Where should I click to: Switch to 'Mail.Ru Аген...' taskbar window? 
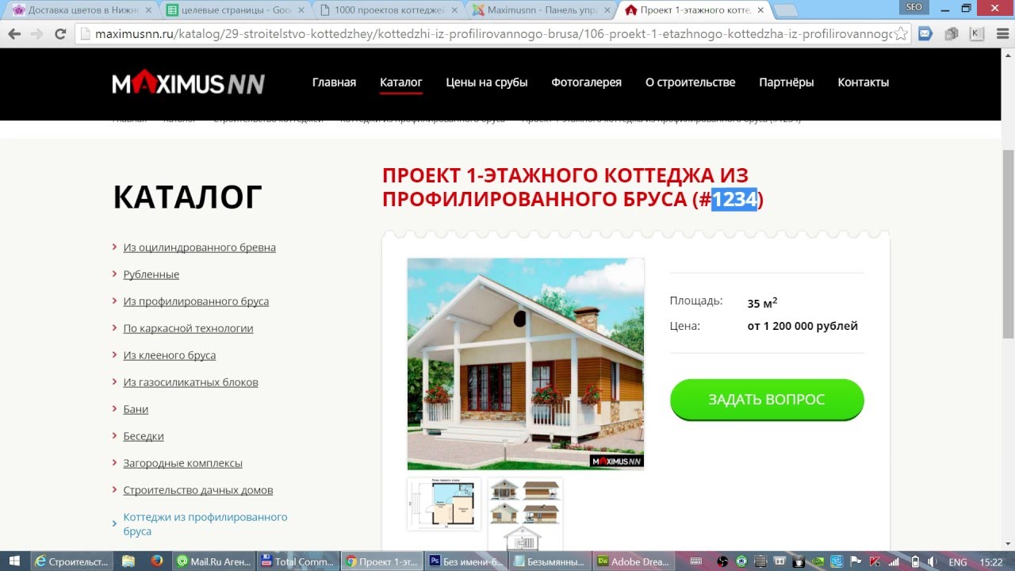pyautogui.click(x=213, y=561)
